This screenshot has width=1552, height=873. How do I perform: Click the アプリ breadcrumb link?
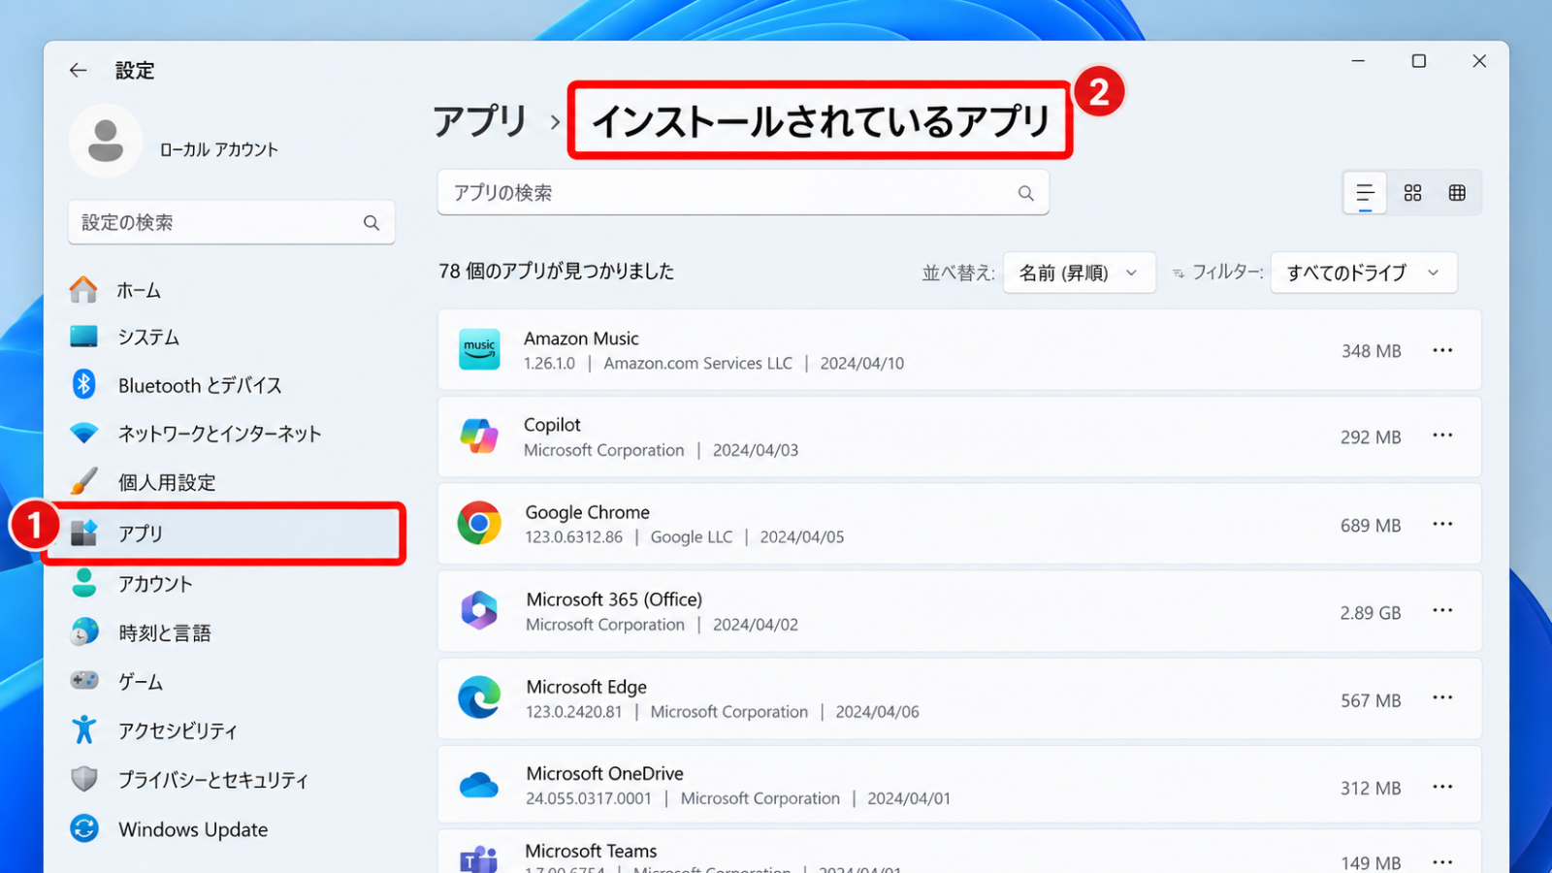480,121
